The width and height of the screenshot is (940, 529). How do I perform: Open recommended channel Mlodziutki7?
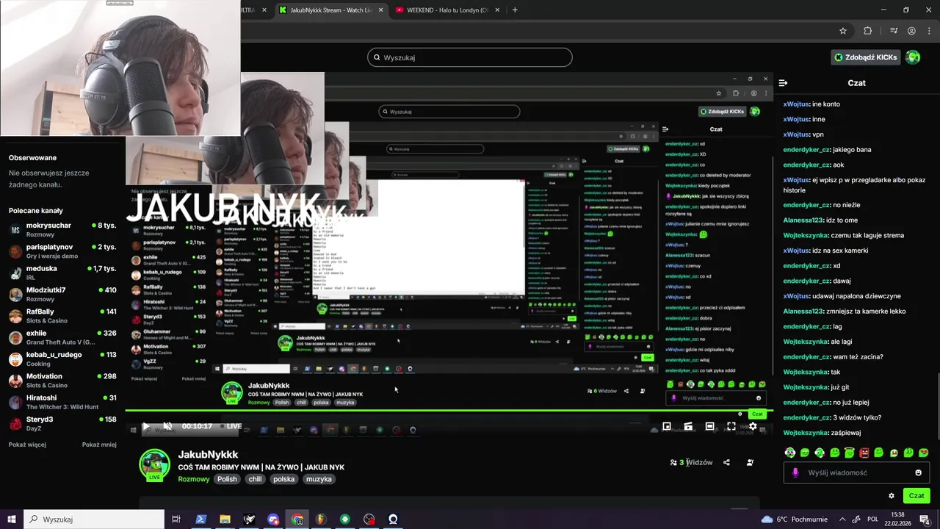(x=62, y=294)
